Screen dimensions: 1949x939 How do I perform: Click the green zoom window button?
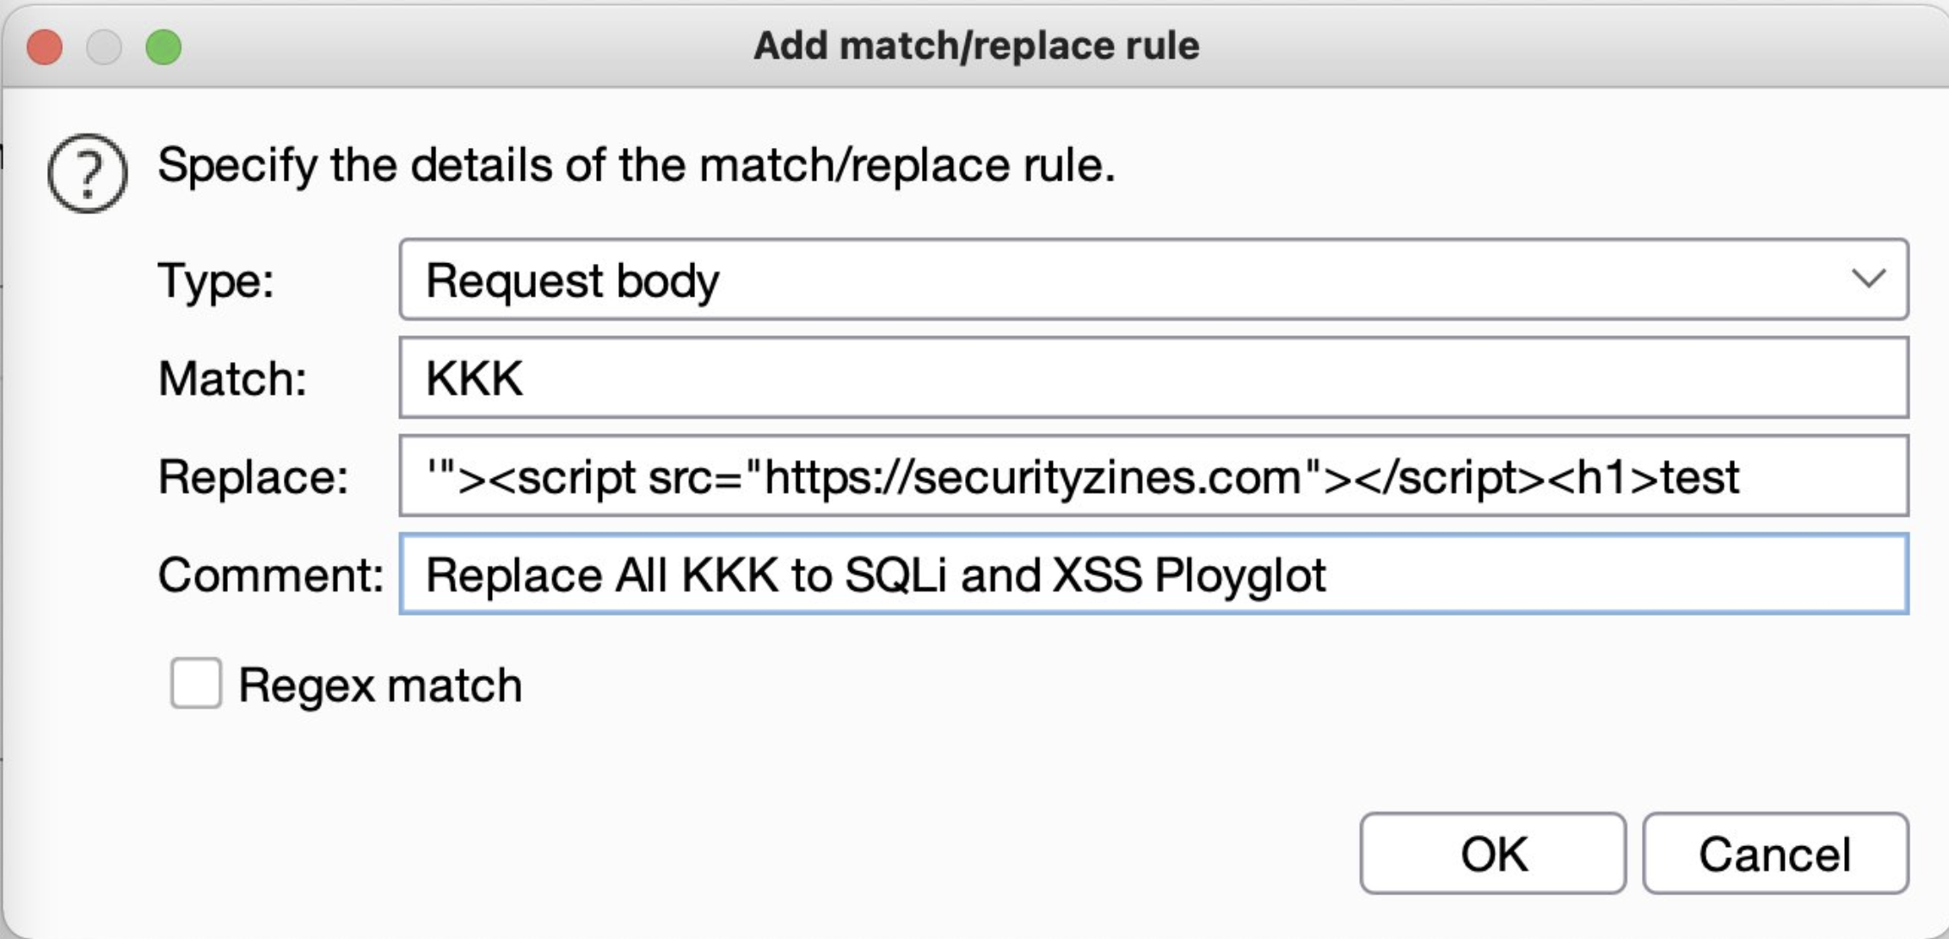point(163,46)
